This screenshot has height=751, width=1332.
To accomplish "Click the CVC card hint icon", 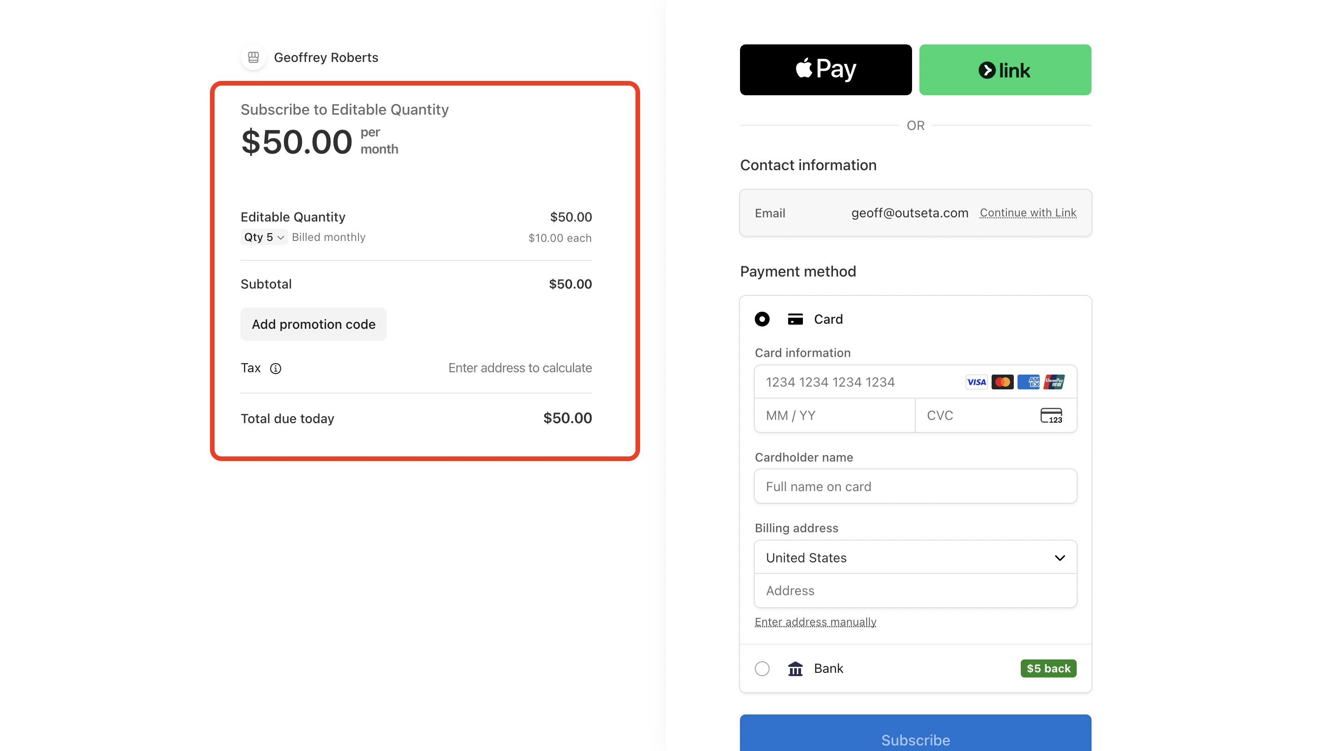I will pyautogui.click(x=1051, y=416).
